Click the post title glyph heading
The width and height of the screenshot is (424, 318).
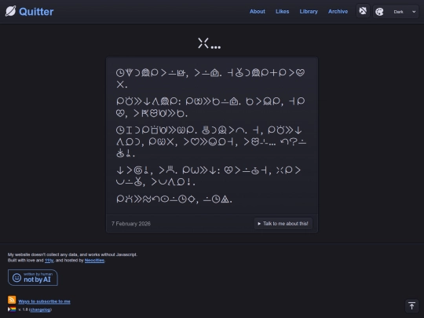click(x=210, y=43)
